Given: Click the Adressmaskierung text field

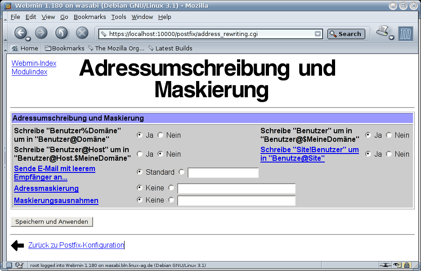Looking at the screenshot, I should pos(237,189).
